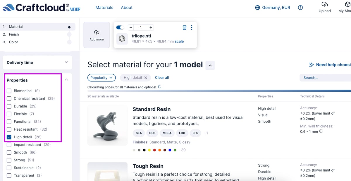This screenshot has width=351, height=181.
Task: Collapse the model list chevron beside heading
Action: [x=210, y=65]
